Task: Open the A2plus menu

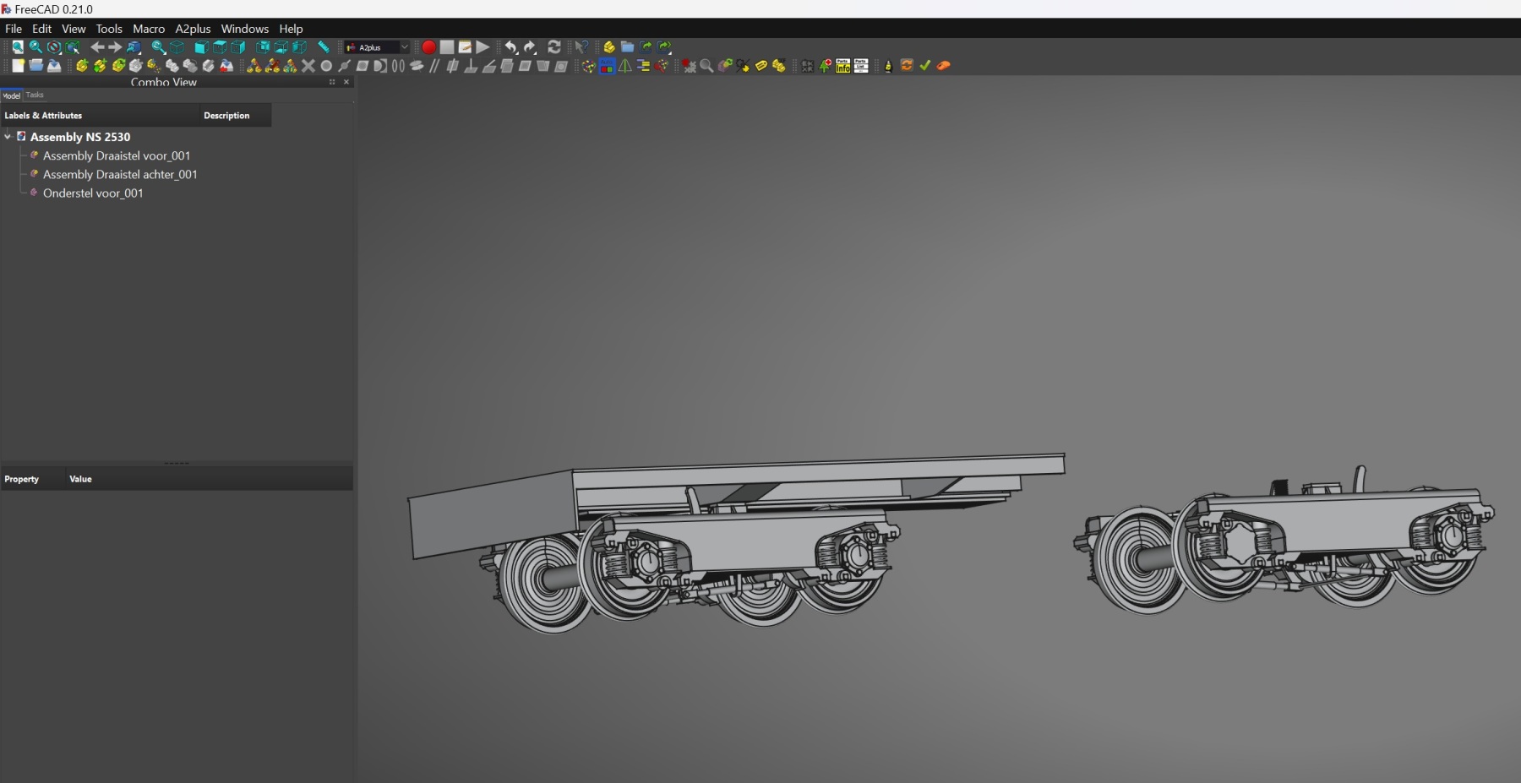Action: pyautogui.click(x=193, y=29)
